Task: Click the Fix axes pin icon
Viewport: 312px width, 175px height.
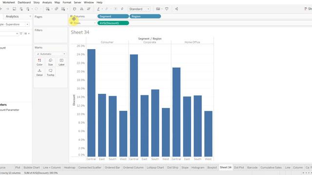Action: [x=122, y=9]
